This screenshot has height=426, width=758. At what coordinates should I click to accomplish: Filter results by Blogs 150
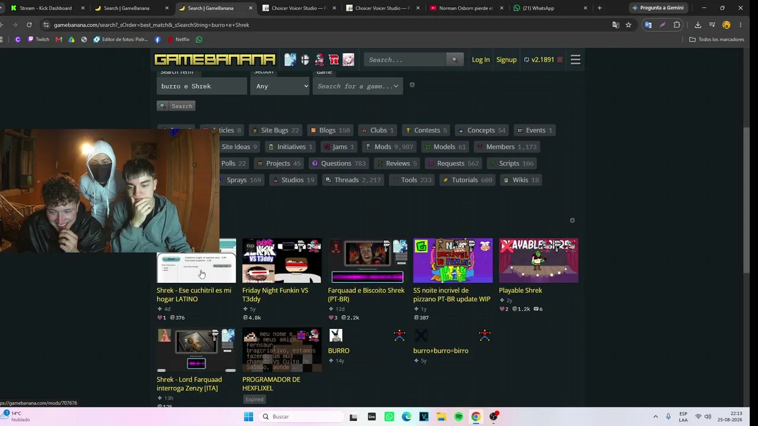pos(330,130)
